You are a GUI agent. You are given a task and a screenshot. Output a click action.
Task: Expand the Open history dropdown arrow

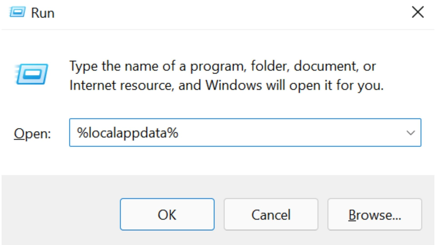pyautogui.click(x=410, y=133)
